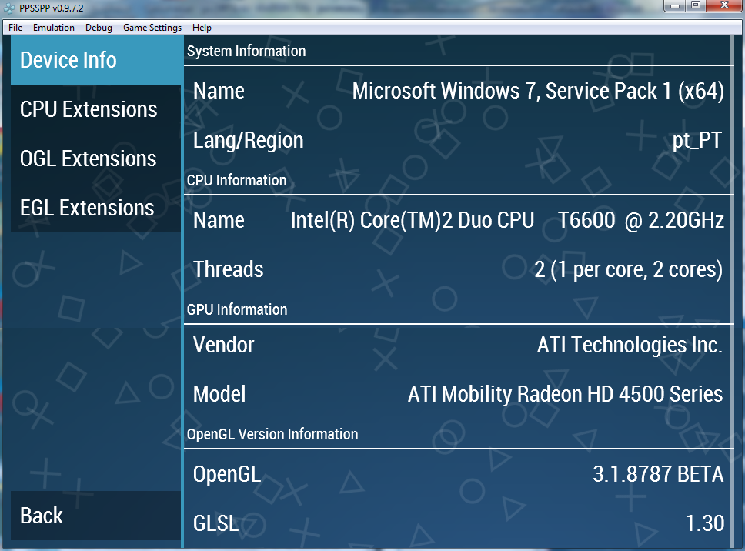Select the Microsoft Windows 7 system name row
The height and width of the screenshot is (551, 745).
click(x=458, y=91)
